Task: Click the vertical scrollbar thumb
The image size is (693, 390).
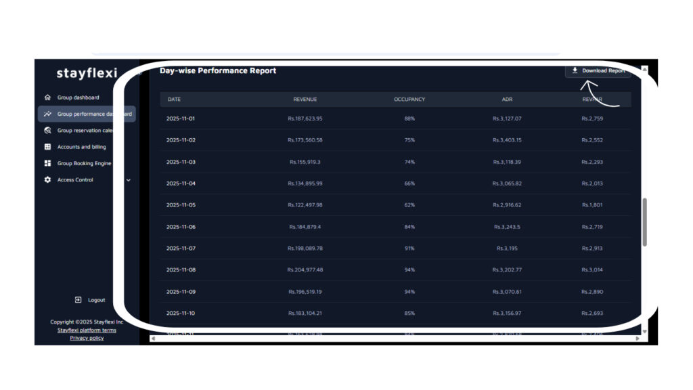Action: [x=644, y=222]
